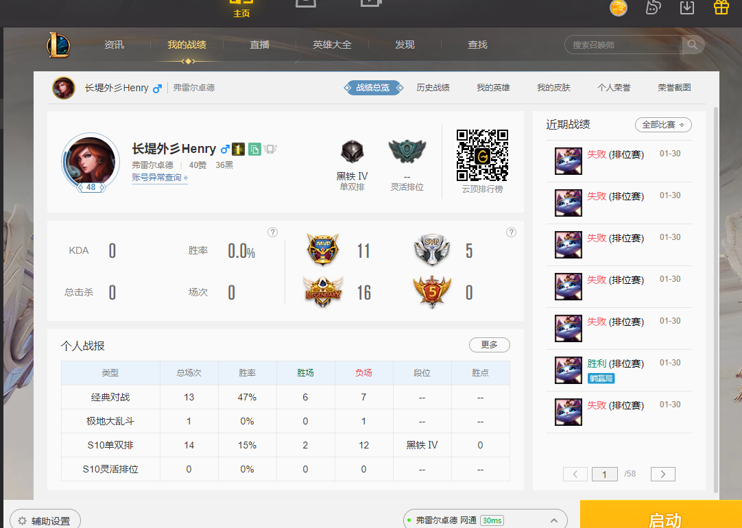Viewport: 742px width, 528px height.
Task: Click the help icon beside the 胜率 stats
Action: (272, 232)
